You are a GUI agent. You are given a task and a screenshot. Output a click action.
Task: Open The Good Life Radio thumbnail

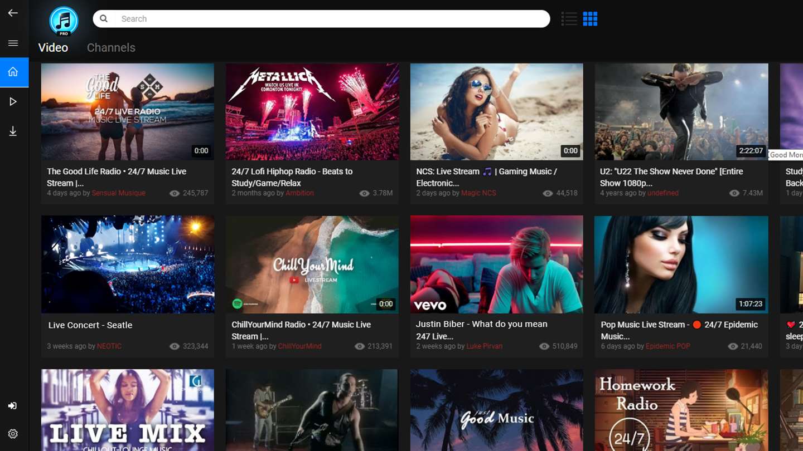coord(128,112)
